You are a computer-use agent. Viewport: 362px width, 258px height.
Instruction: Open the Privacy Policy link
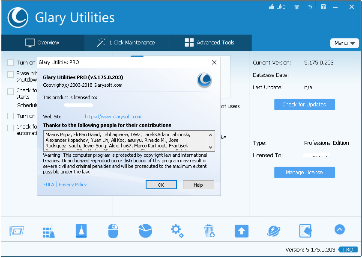click(x=72, y=185)
